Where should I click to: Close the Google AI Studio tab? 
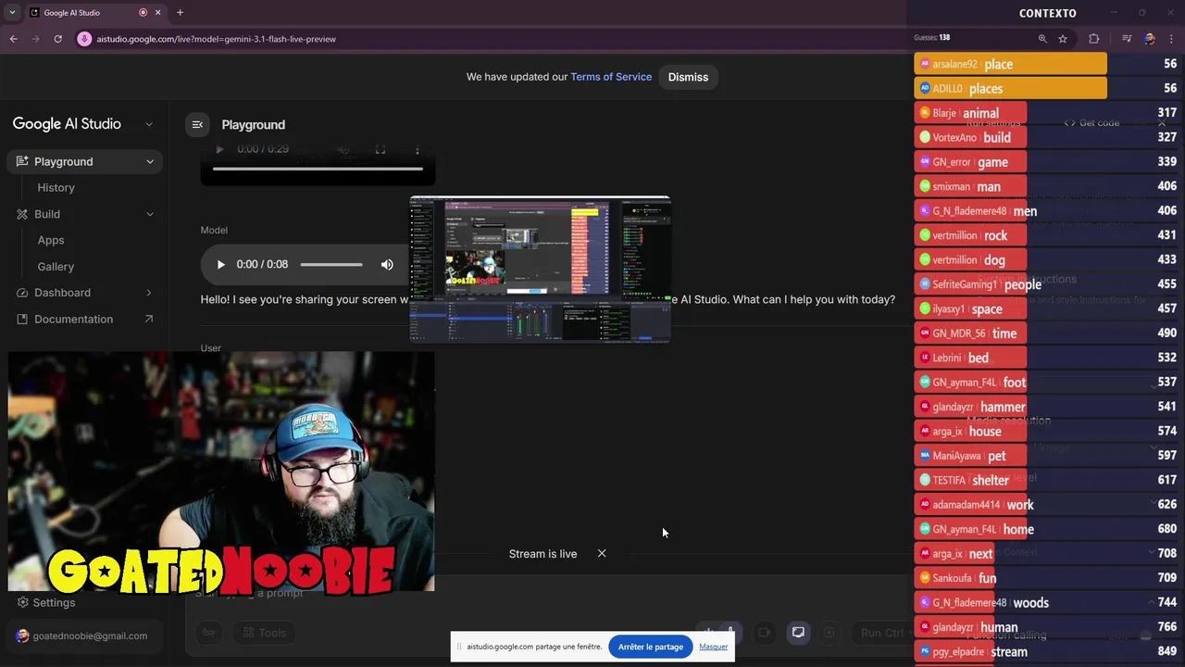157,12
